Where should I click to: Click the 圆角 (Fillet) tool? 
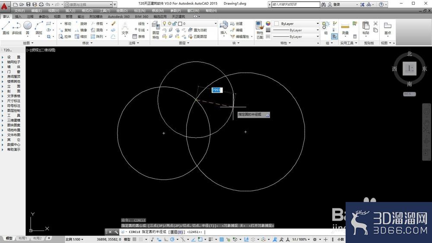click(97, 30)
